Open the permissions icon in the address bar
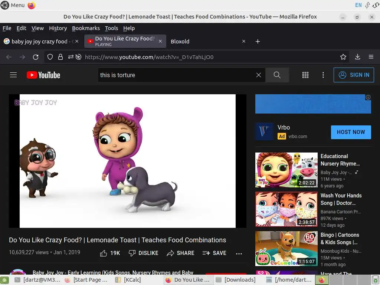 click(x=71, y=57)
